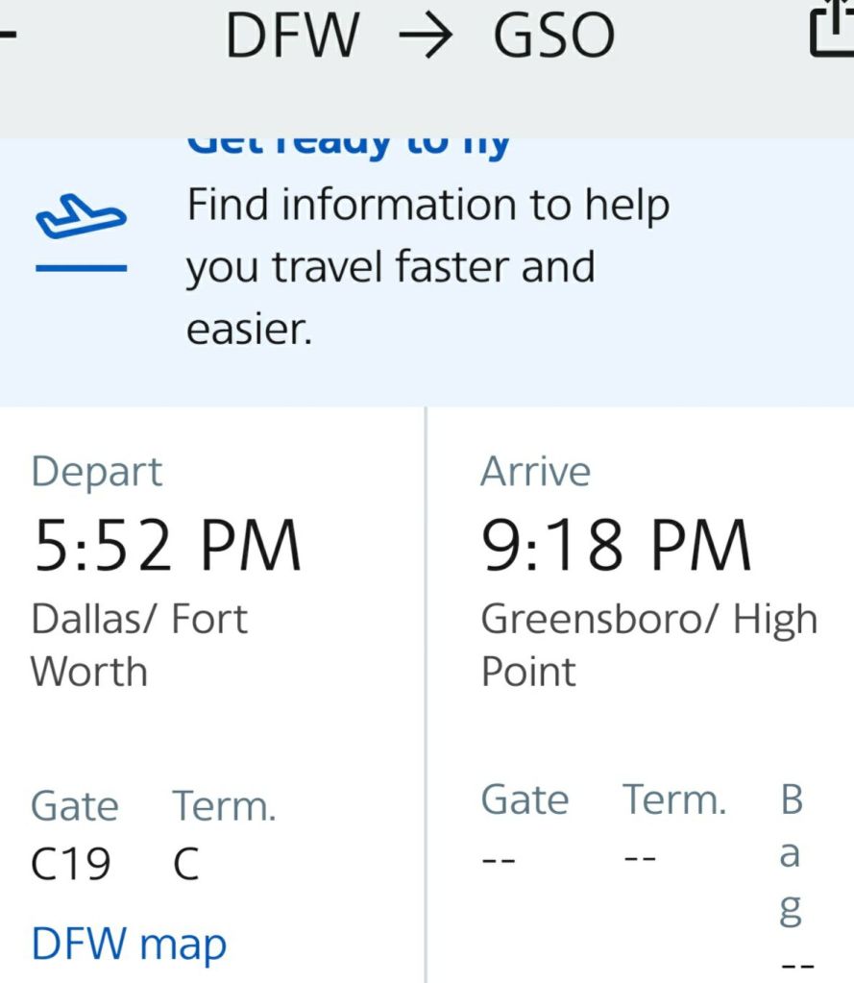This screenshot has height=983, width=854.
Task: Tap the vertical Bag label
Action: [791, 853]
